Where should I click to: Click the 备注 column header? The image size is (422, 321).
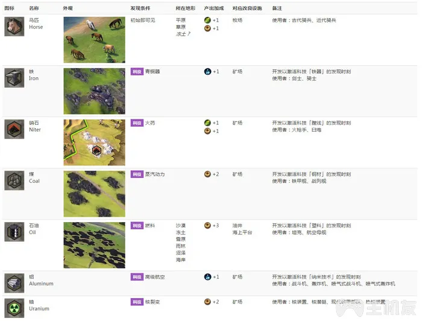(277, 8)
